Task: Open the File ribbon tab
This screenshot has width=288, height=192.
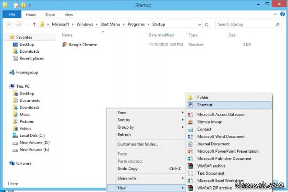Action: click(12, 14)
